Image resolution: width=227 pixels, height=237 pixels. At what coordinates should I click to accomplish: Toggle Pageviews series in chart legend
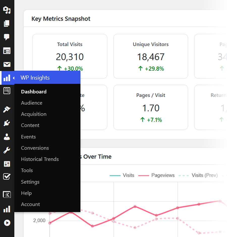click(156, 175)
